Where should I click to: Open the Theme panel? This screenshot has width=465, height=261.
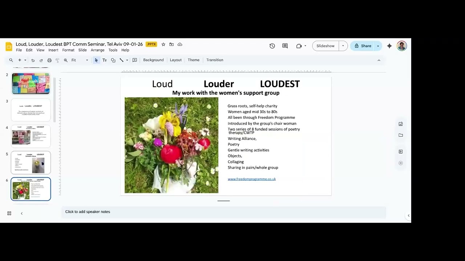click(x=194, y=60)
